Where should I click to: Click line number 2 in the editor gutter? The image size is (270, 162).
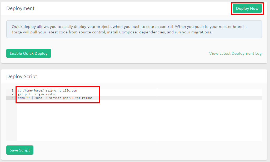tap(12, 94)
